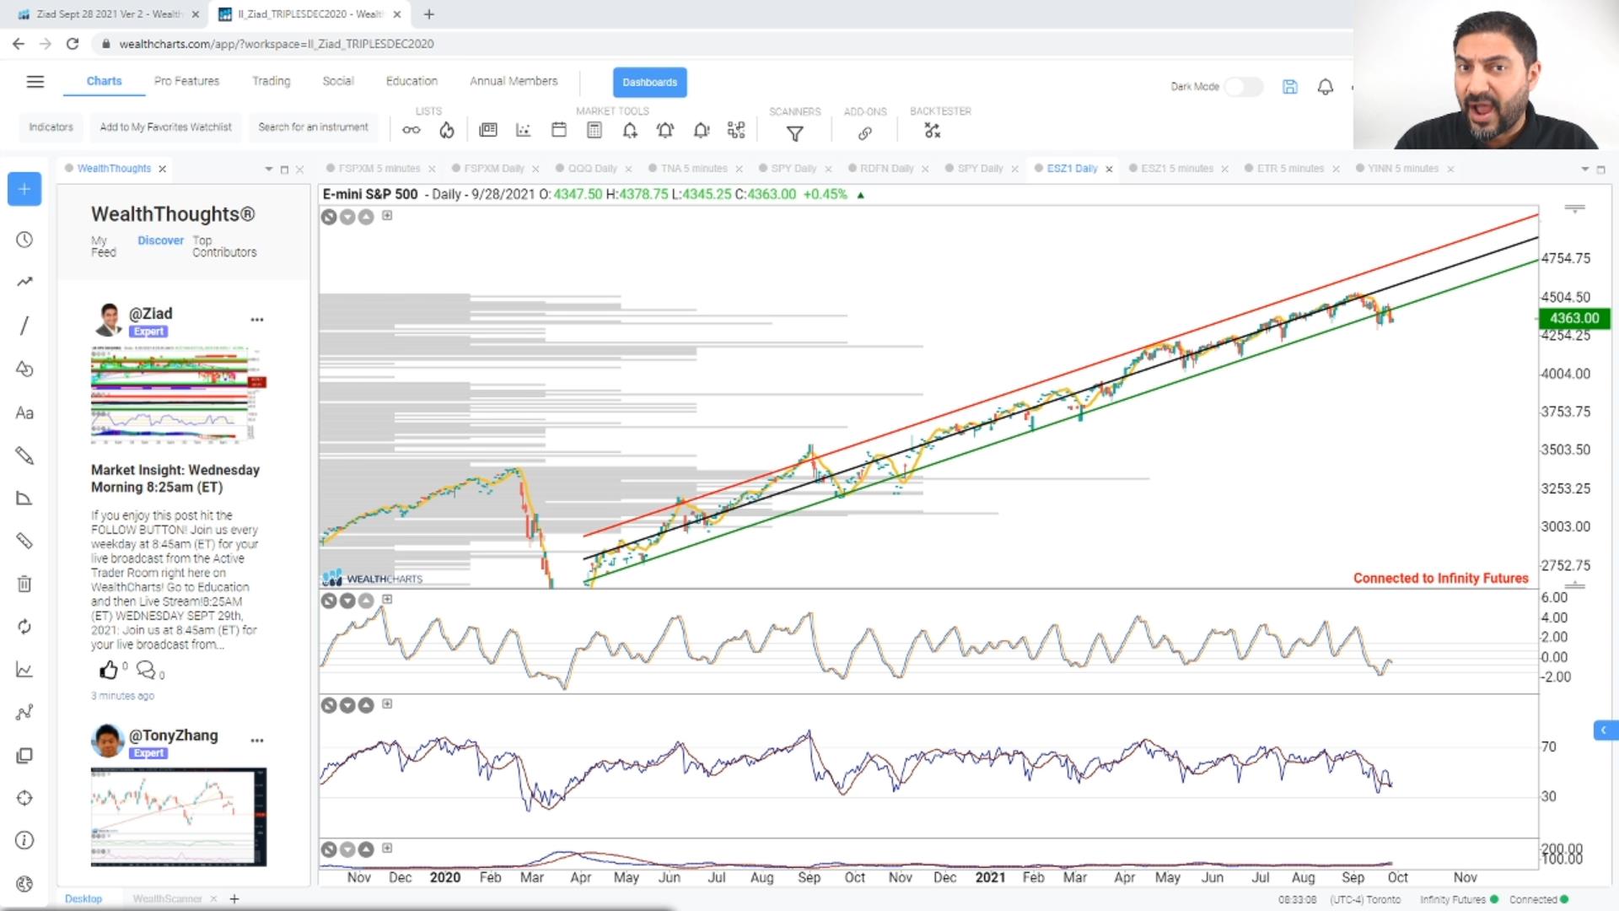The image size is (1619, 911).
Task: Open the funnel scanner filter icon
Action: [x=794, y=133]
